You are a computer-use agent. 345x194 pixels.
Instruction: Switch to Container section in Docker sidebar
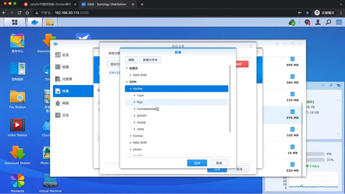point(65,67)
